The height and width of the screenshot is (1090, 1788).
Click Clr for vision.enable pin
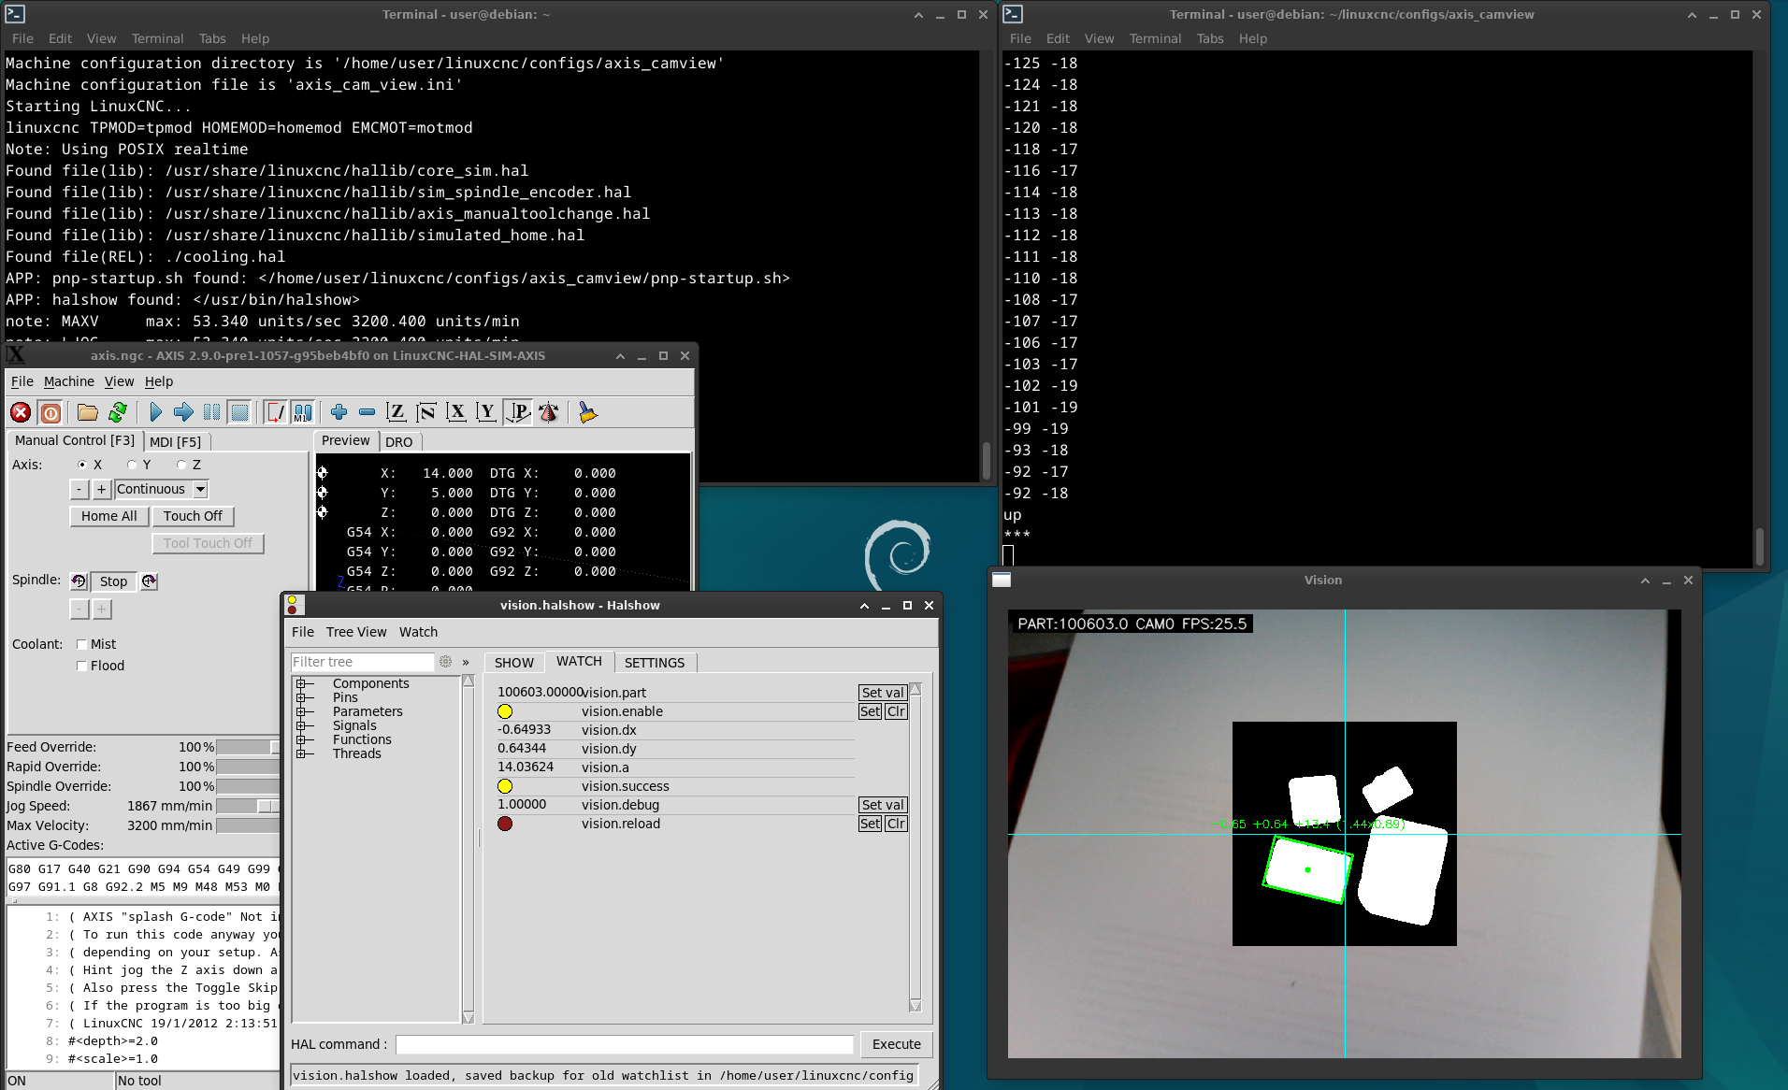896,711
